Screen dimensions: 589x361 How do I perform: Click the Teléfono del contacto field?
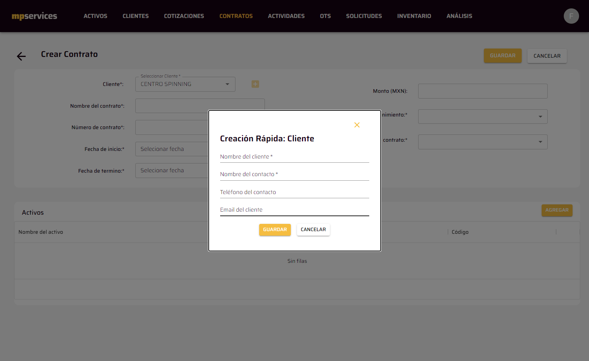point(295,192)
